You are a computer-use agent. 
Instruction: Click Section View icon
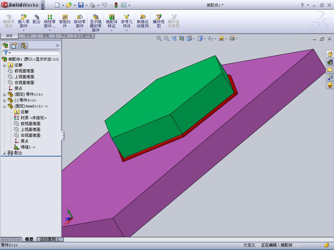tap(181, 38)
